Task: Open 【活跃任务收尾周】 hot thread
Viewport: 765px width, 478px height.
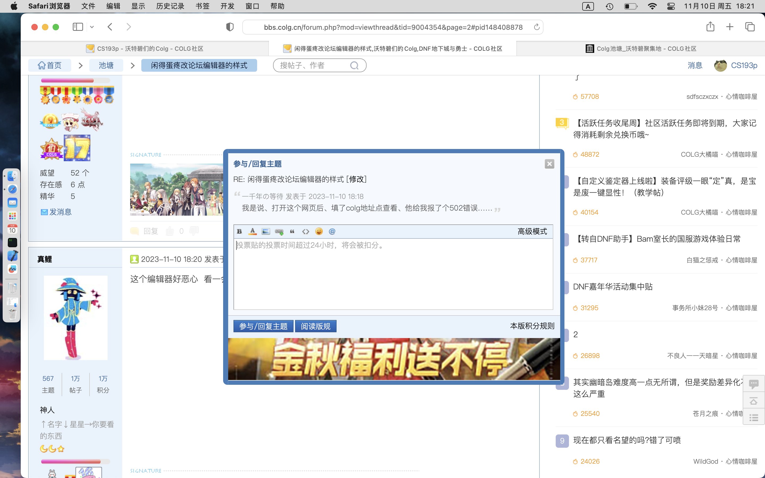Action: (665, 129)
